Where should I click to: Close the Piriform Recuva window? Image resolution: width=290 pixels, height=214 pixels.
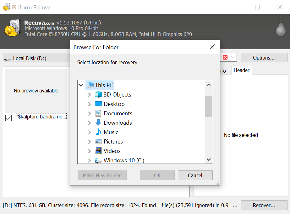[x=280, y=7]
